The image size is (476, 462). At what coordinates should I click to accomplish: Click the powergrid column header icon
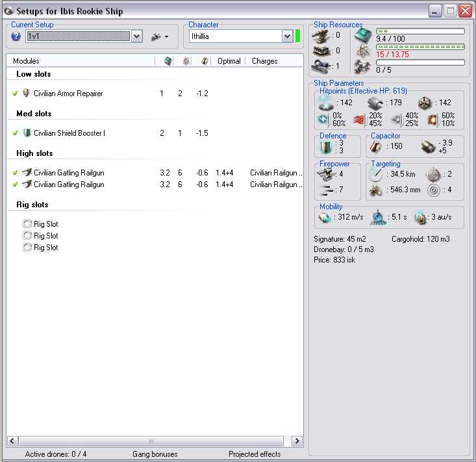186,61
